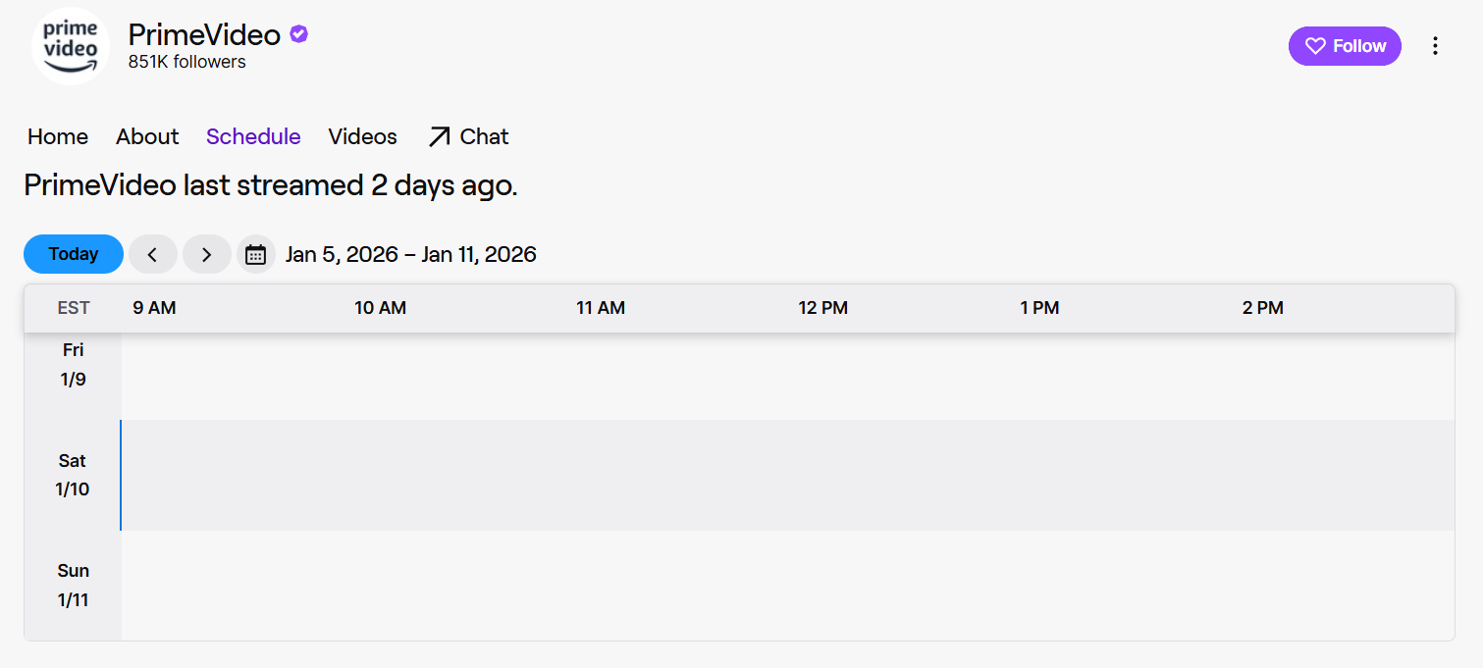Click the purple verified badge icon

[x=299, y=34]
